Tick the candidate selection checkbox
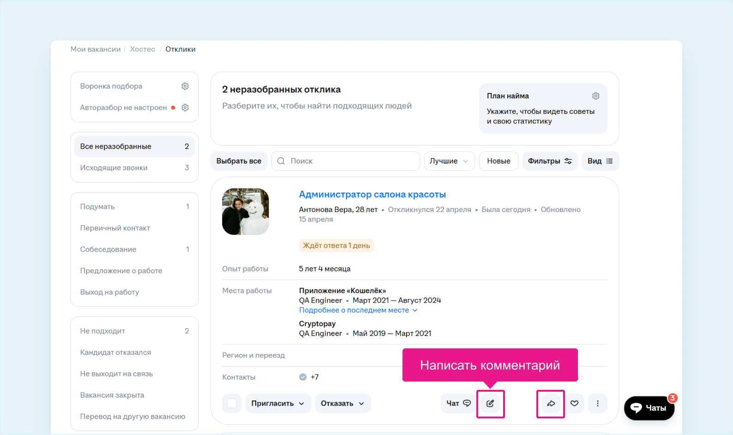The width and height of the screenshot is (733, 435). (232, 404)
